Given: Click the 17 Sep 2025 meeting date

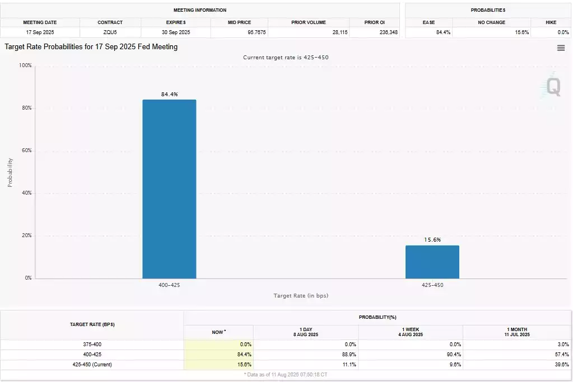Looking at the screenshot, I should click(x=39, y=32).
